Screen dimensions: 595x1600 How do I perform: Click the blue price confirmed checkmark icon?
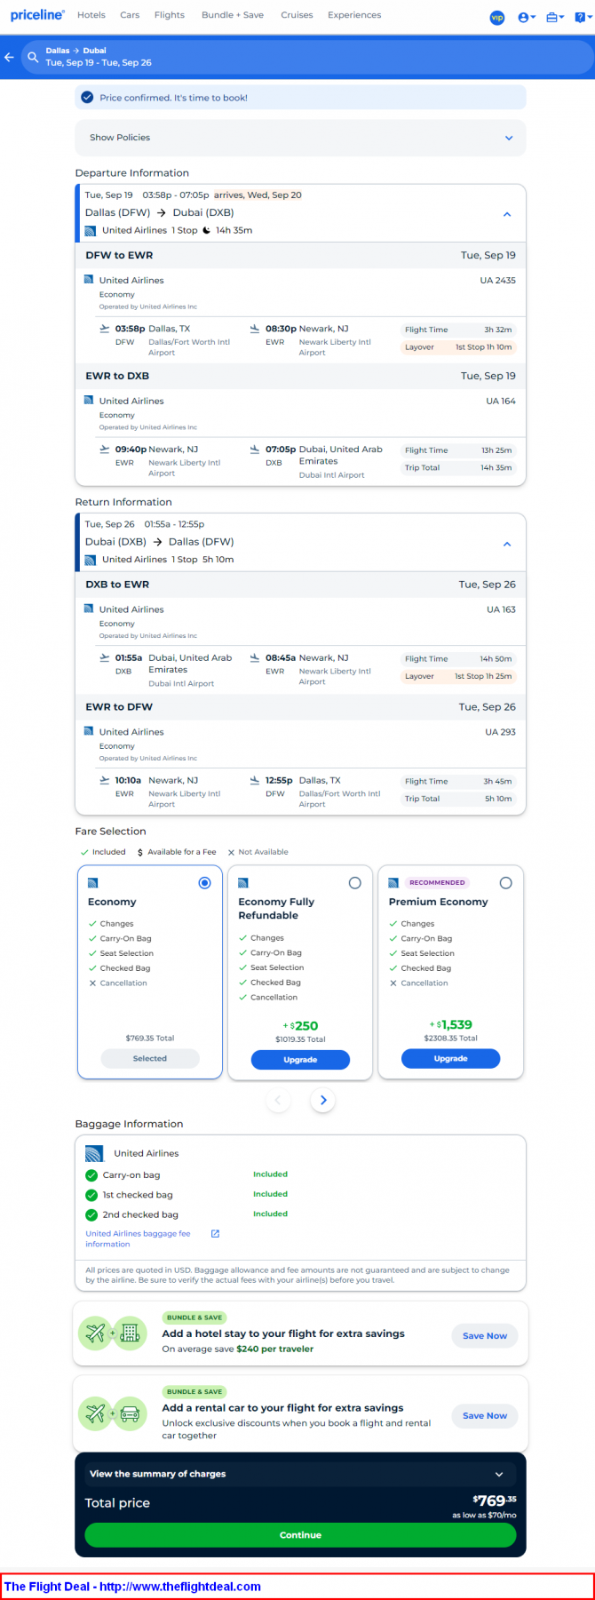pos(87,98)
